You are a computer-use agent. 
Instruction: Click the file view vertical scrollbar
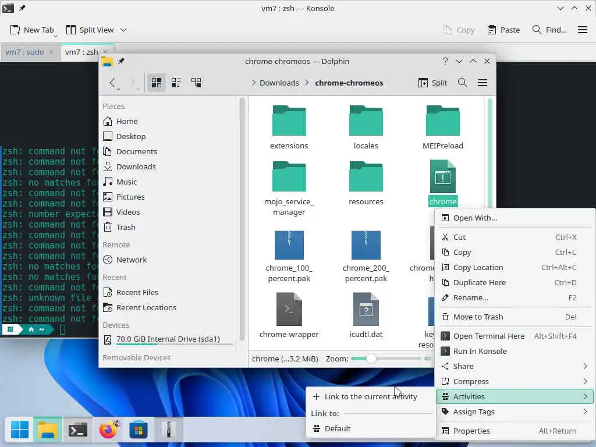coord(490,222)
